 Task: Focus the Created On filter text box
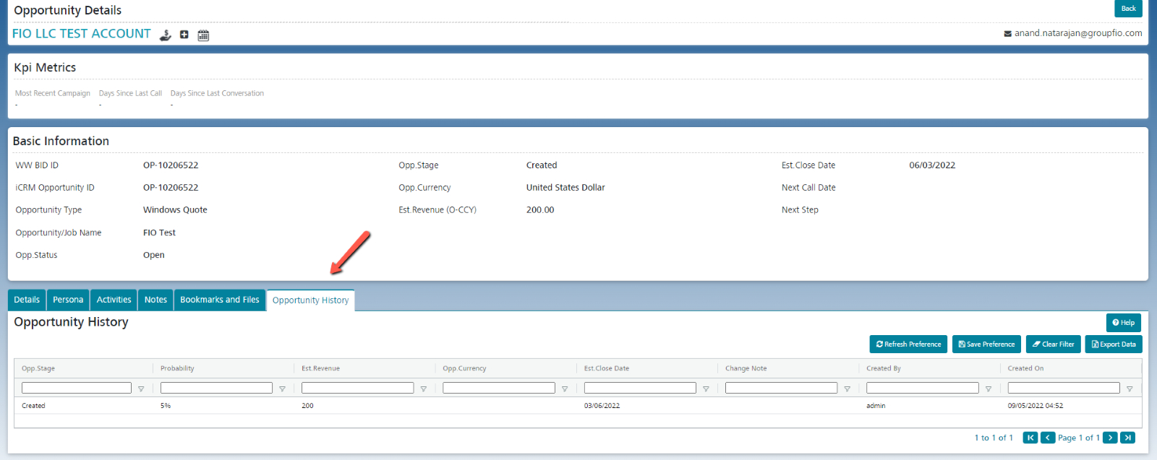click(1064, 389)
